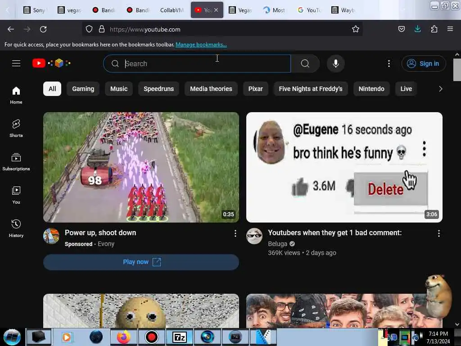Select the Live filter chip
461x346 pixels.
tap(406, 89)
